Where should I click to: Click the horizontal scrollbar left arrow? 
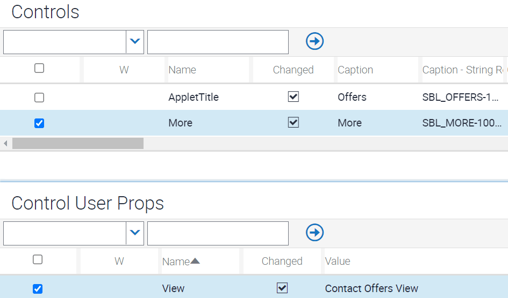[5, 143]
